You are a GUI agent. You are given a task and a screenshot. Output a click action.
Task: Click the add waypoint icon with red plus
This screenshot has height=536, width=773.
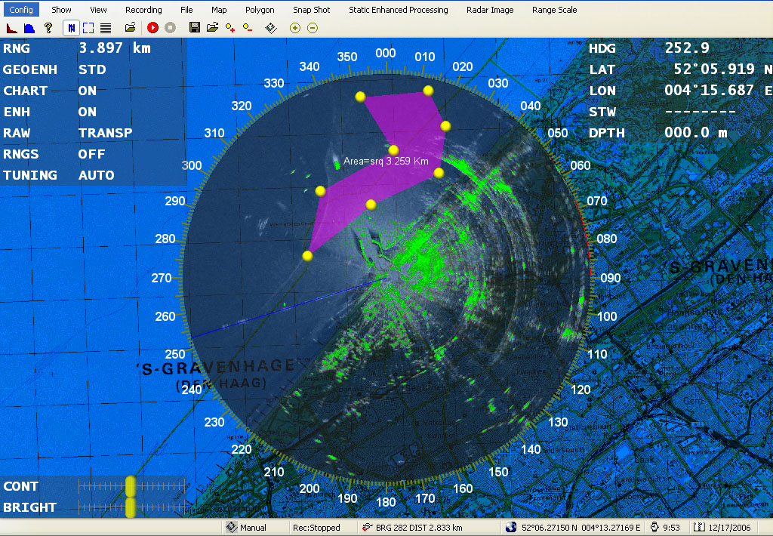pos(229,27)
